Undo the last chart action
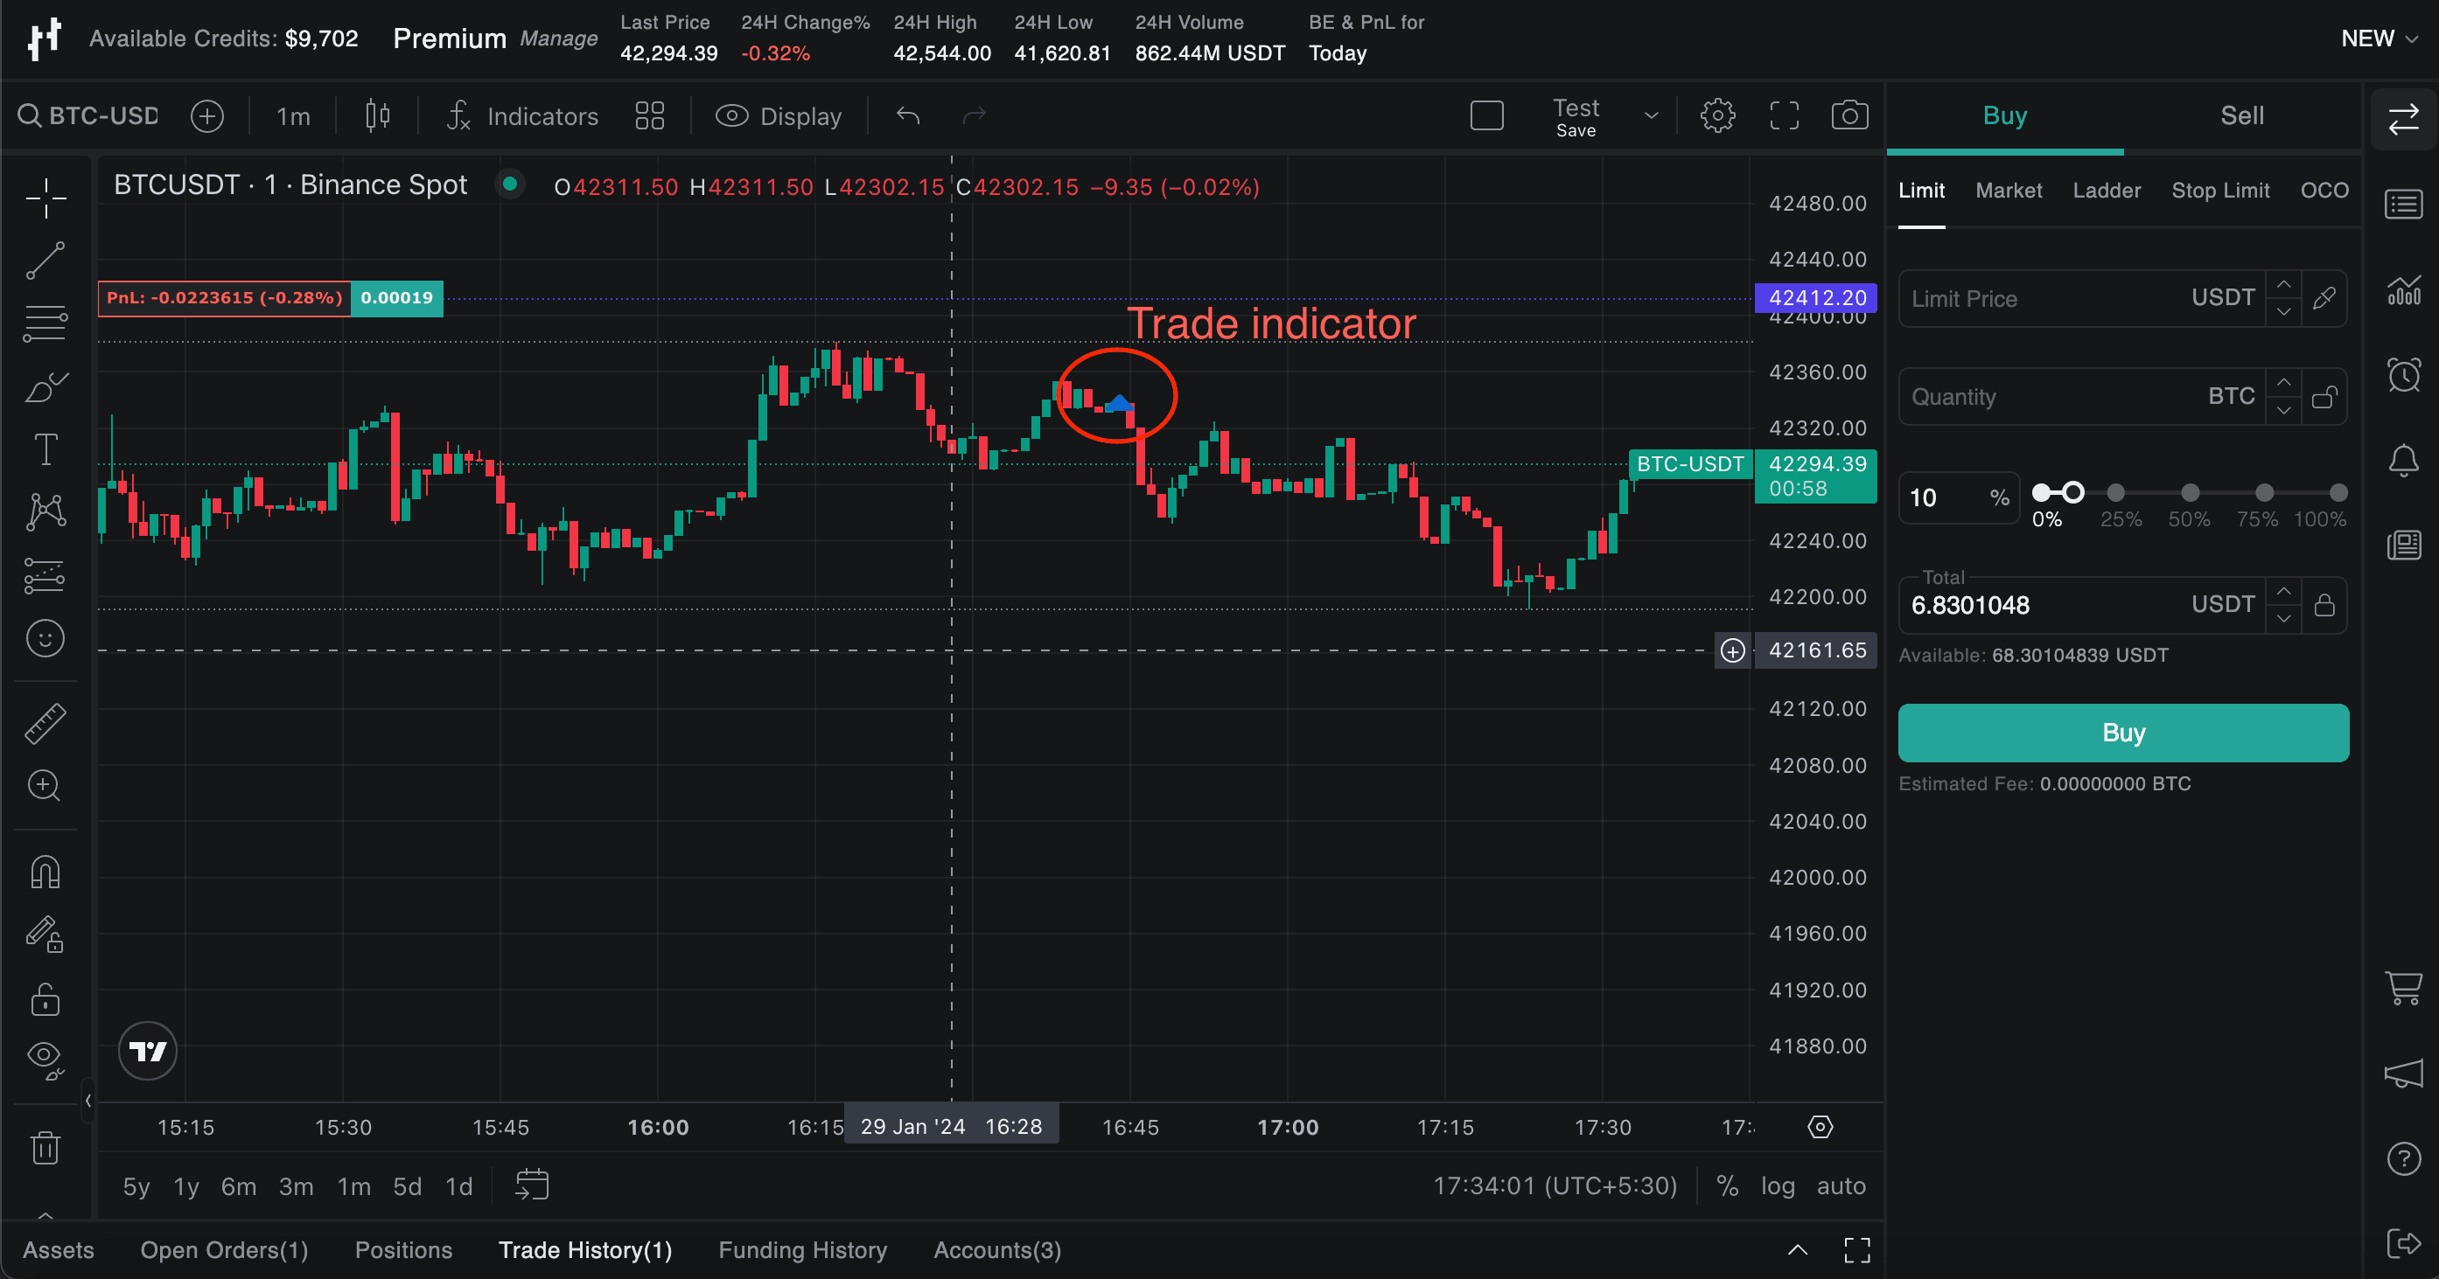Screen dimensions: 2439x1279 pyautogui.click(x=908, y=115)
